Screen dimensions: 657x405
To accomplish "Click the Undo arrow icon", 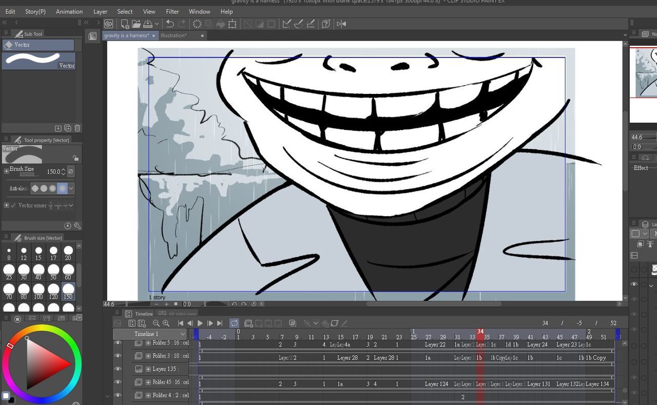I will click(x=170, y=24).
